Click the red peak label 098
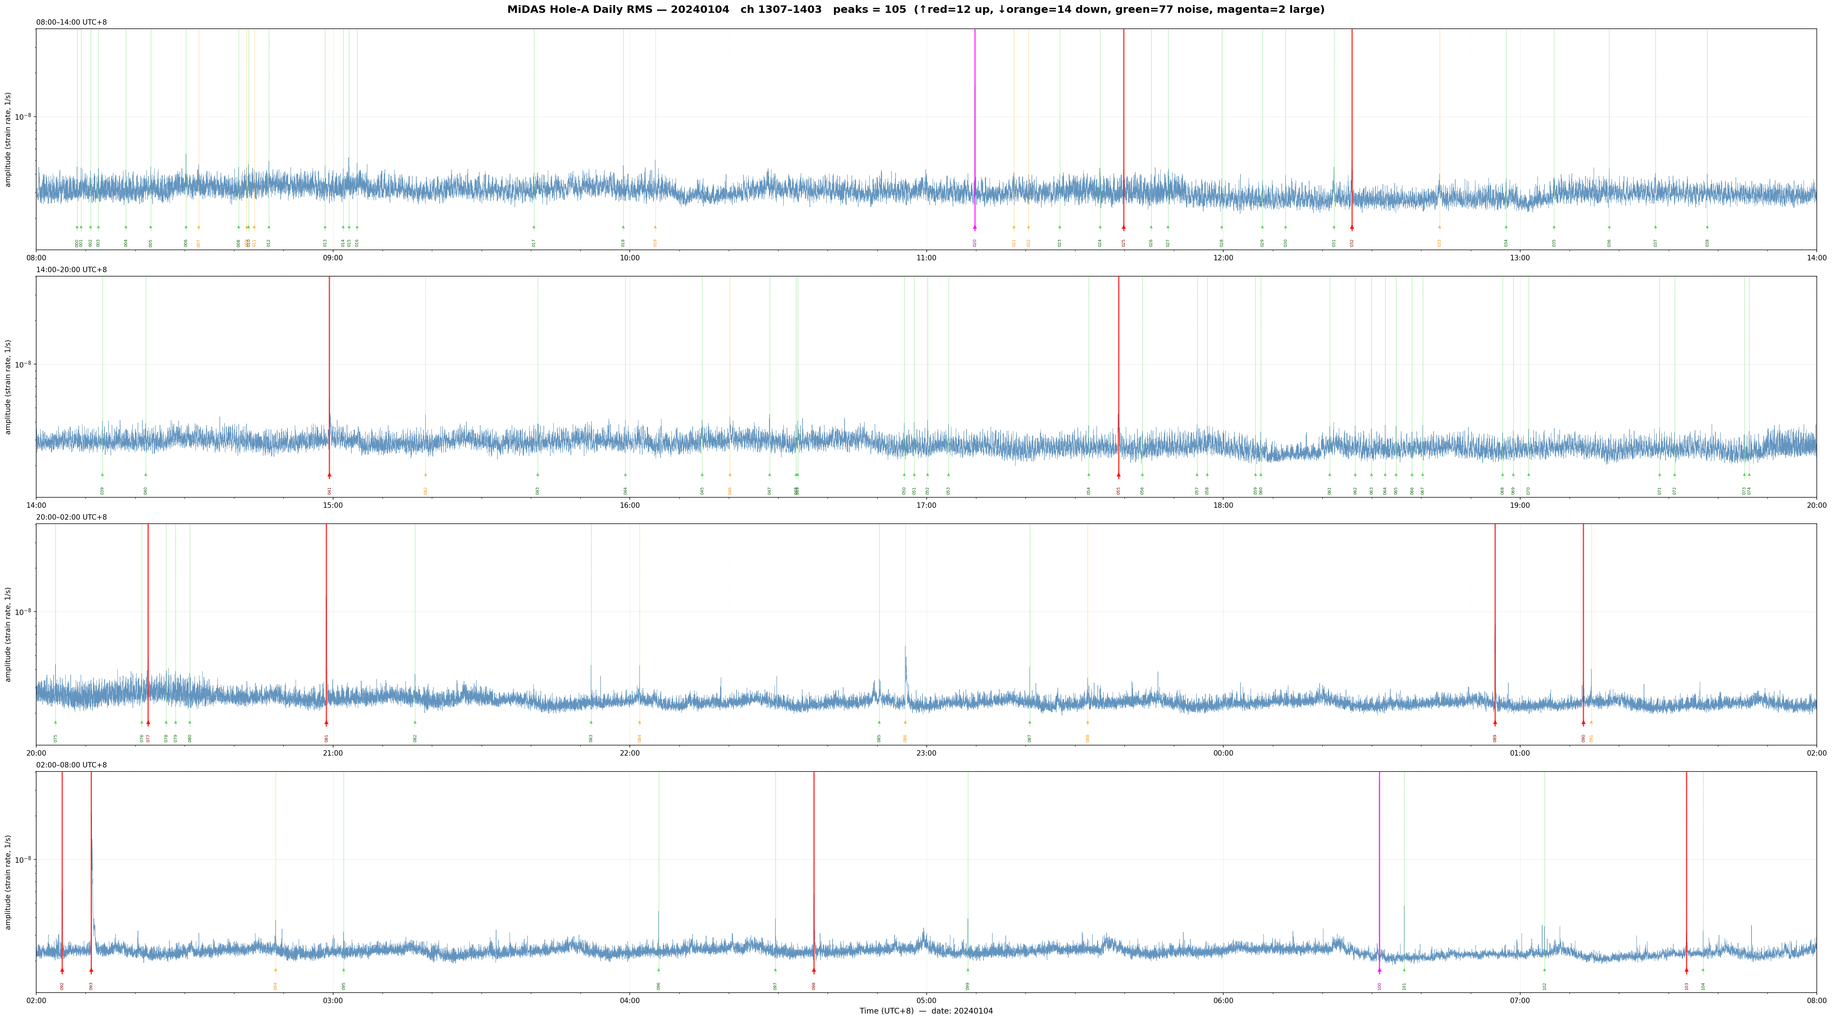 814,986
